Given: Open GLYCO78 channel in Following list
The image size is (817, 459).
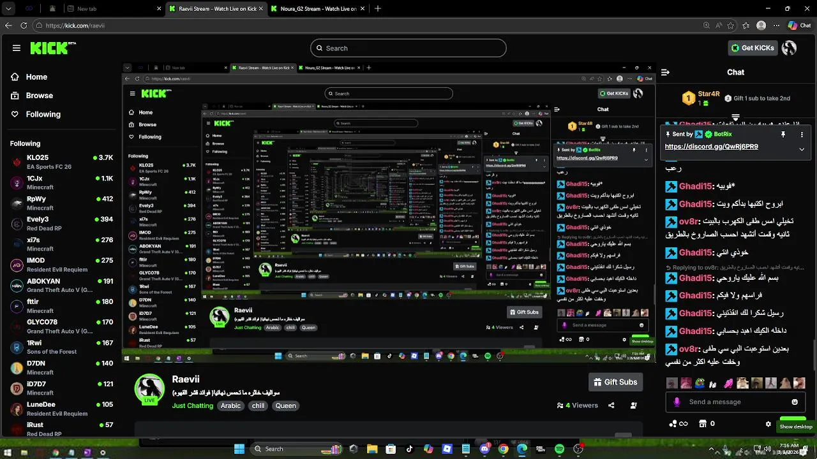Looking at the screenshot, I should (x=62, y=326).
